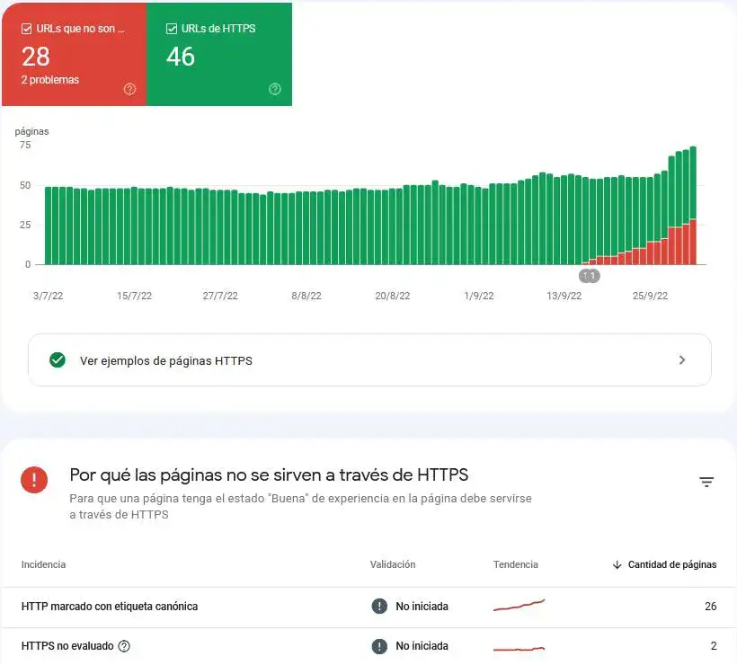Click help icon next to 'HTTPS no evaluado'
Screen dimensions: 737x665
point(124,646)
